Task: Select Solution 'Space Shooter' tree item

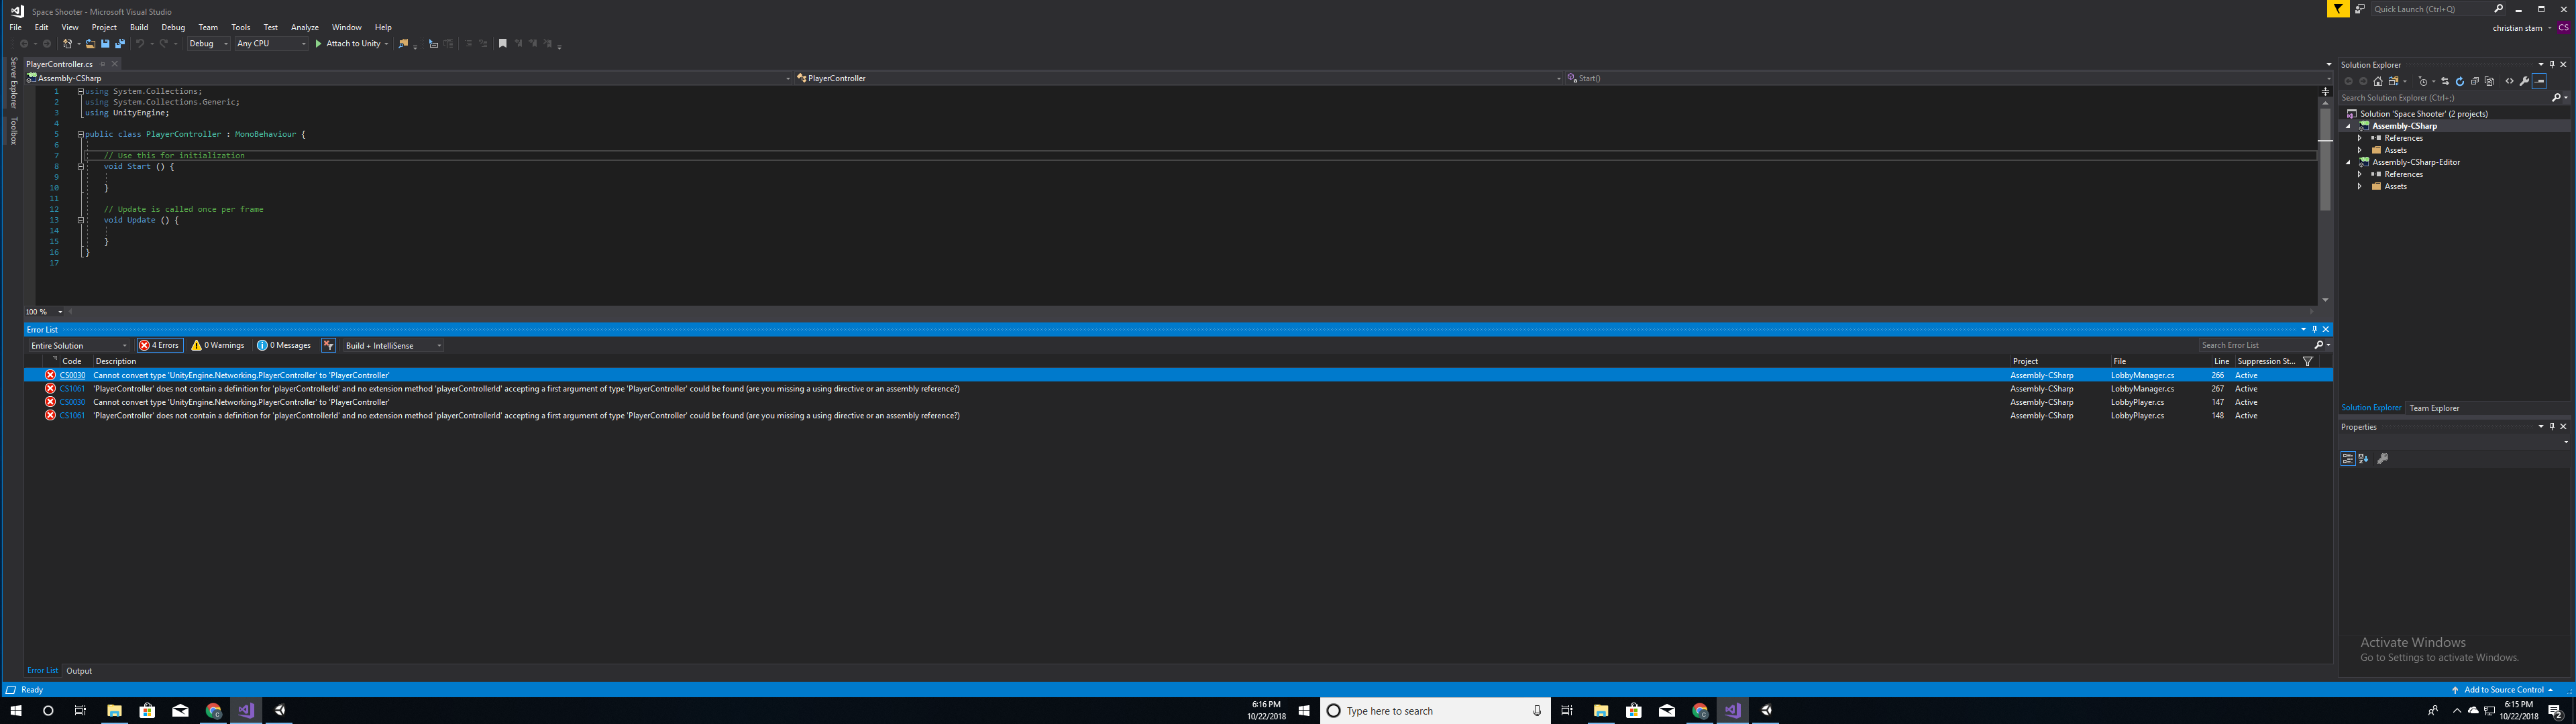Action: pyautogui.click(x=2423, y=114)
